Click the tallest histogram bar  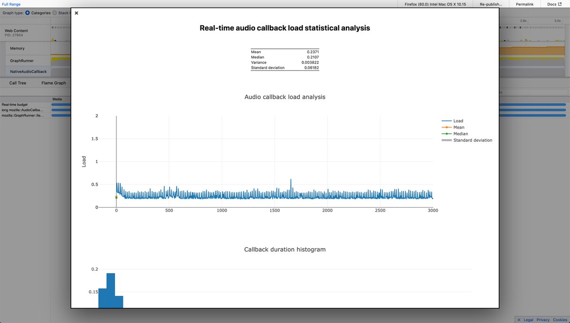111,290
